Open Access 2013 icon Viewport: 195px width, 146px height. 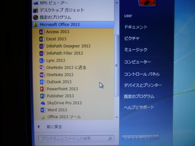pos(42,32)
